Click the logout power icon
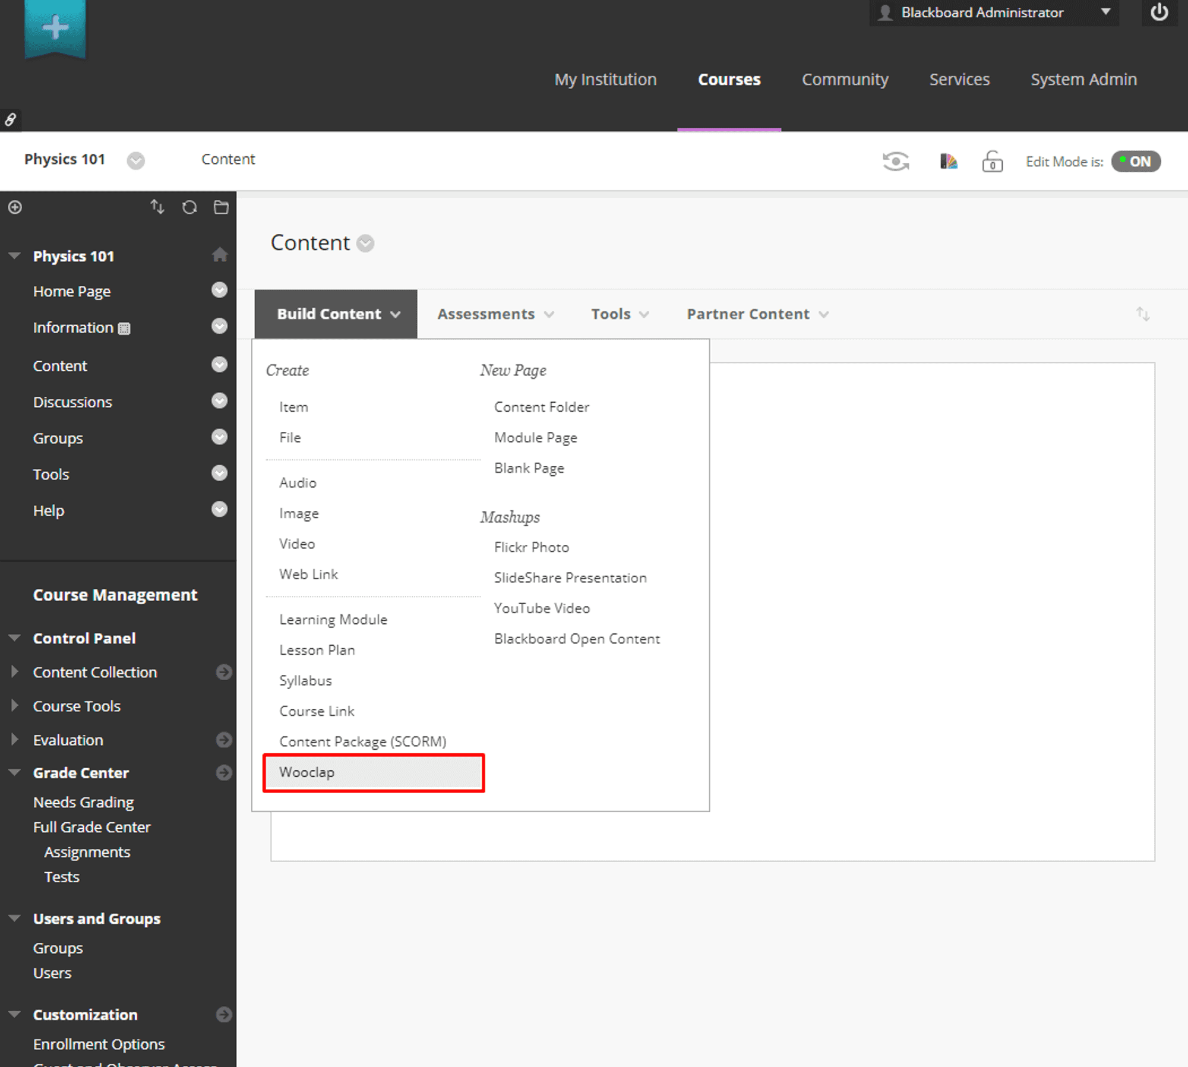1188x1067 pixels. (1159, 12)
